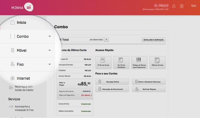
Task: Click the Serviços Oi R$ 56,02 row
Action: 75,59
